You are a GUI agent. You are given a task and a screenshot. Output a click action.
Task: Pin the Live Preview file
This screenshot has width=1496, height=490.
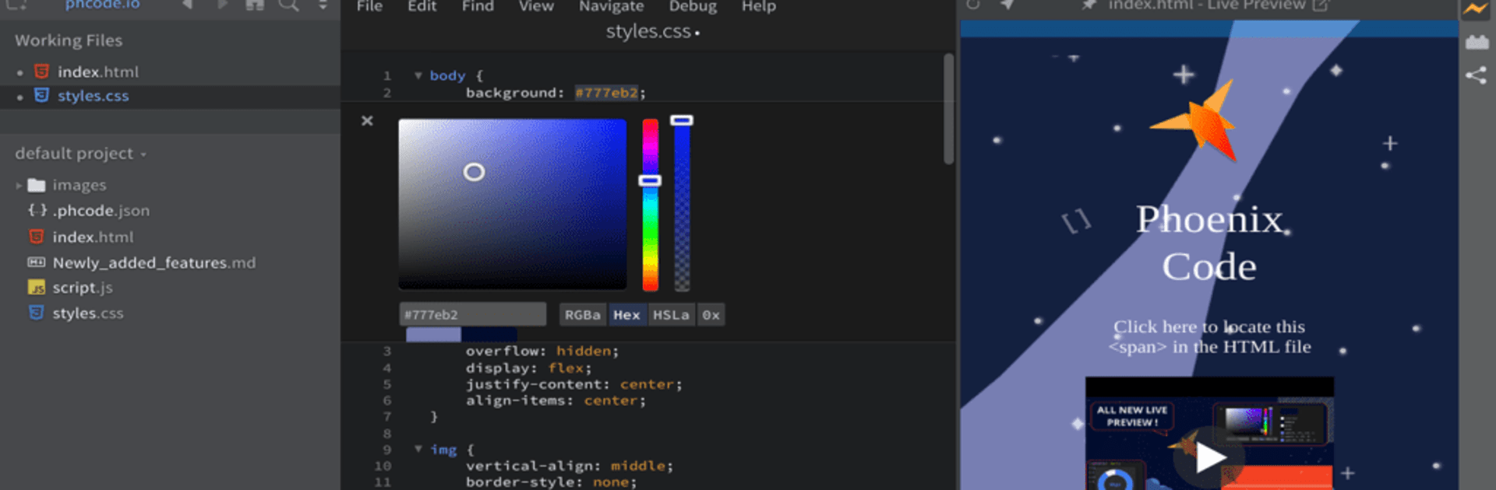point(1088,5)
